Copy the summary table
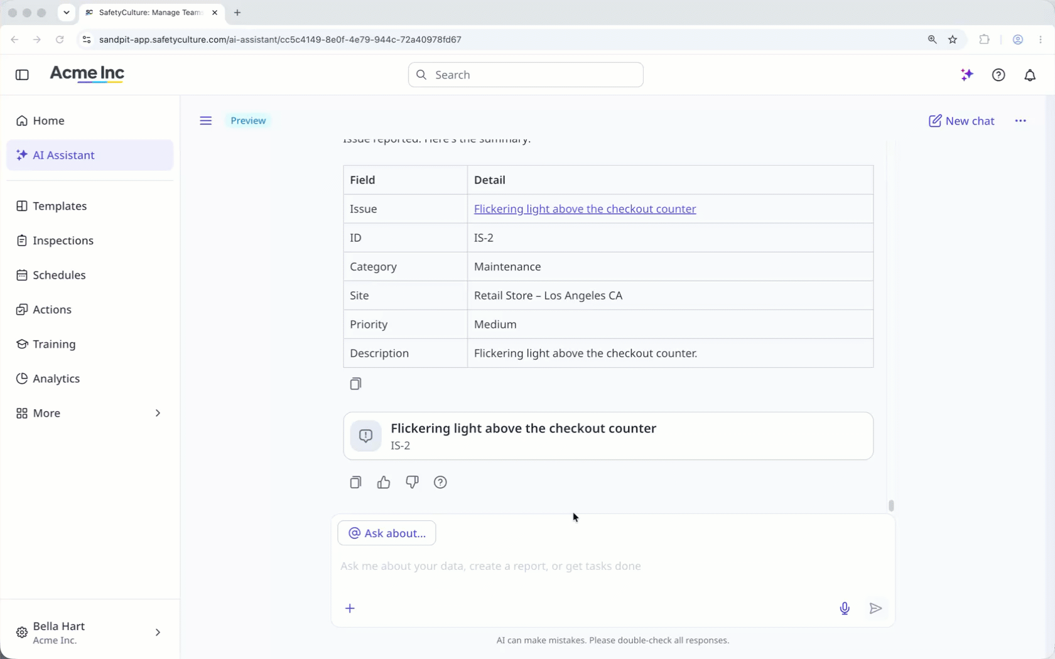 tap(355, 383)
